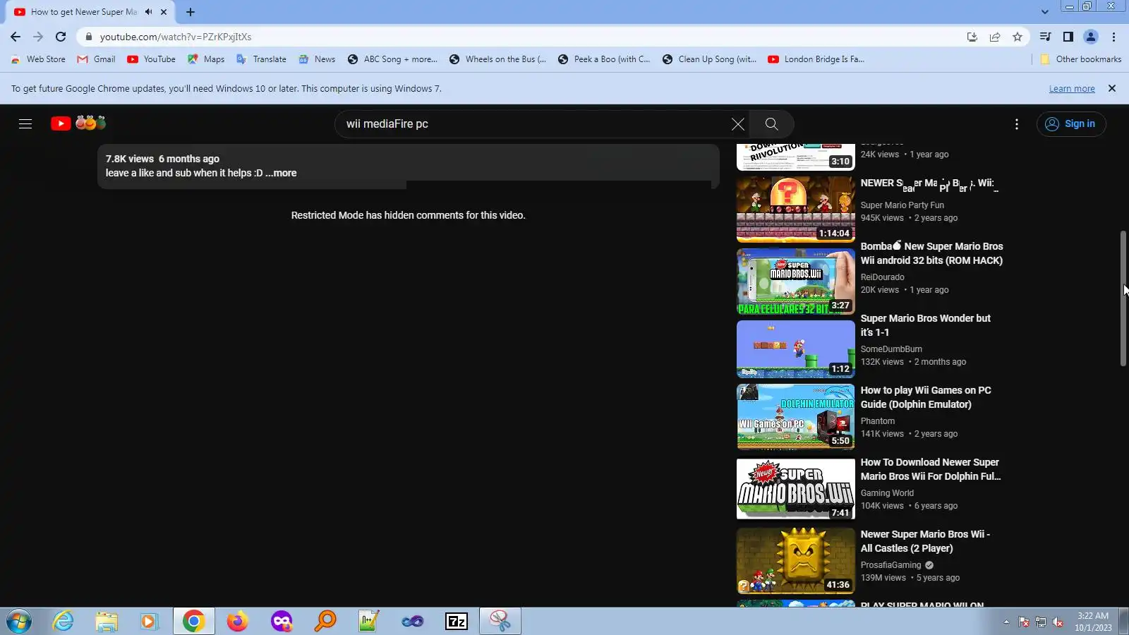
Task: Open the Windows Start menu
Action: tap(19, 621)
